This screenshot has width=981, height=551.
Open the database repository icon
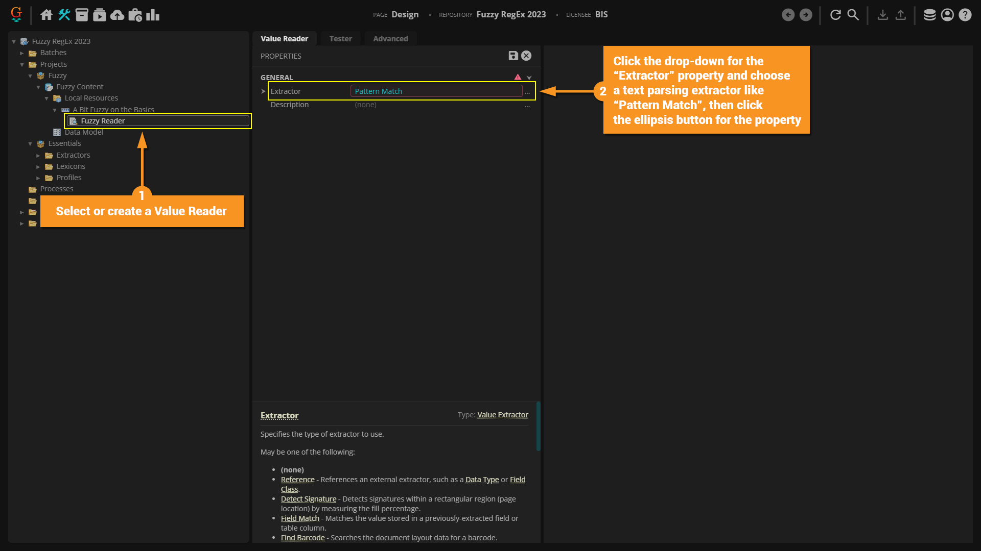(929, 15)
